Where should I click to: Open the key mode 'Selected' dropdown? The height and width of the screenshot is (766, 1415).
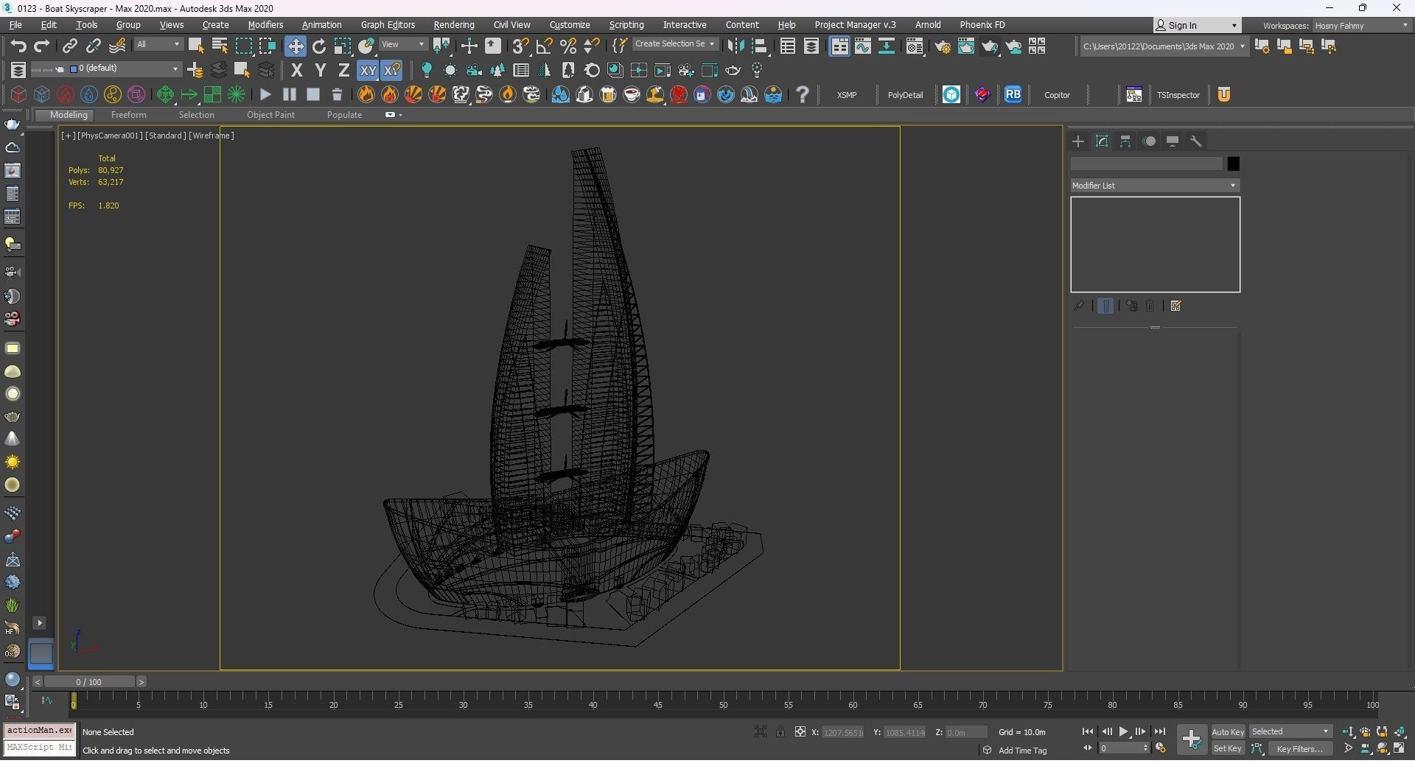[x=1290, y=732]
